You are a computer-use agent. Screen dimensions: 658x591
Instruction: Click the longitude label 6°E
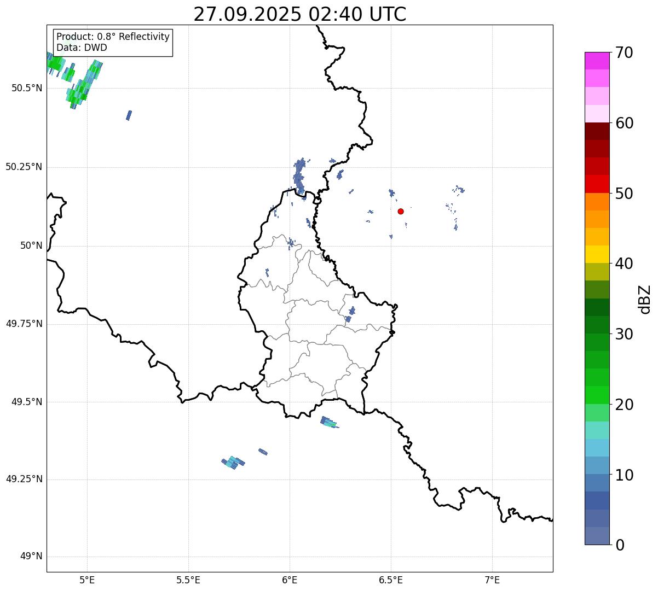point(290,580)
